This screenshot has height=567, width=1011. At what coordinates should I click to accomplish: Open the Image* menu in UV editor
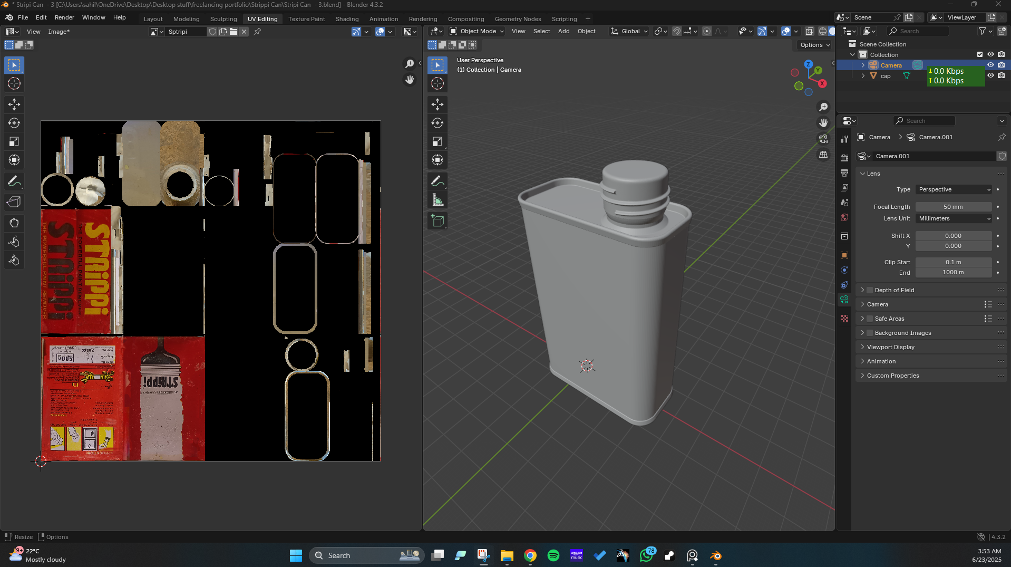(x=59, y=32)
